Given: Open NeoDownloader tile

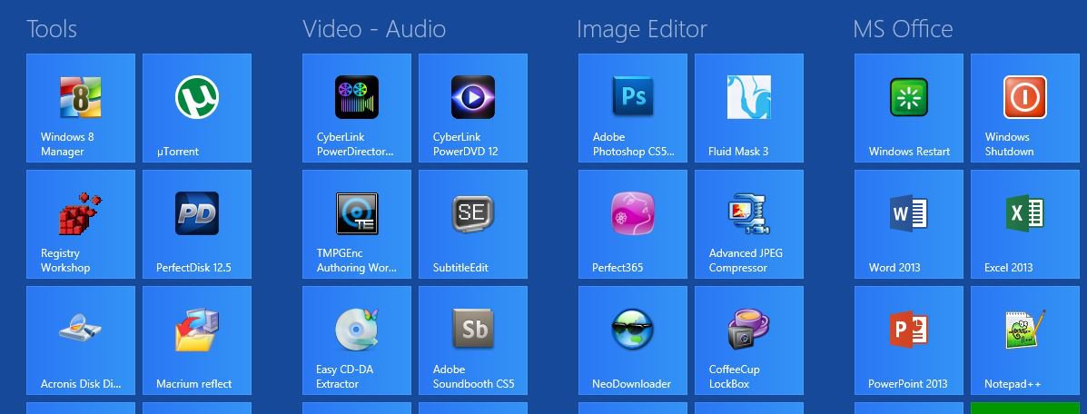Looking at the screenshot, I should [632, 340].
